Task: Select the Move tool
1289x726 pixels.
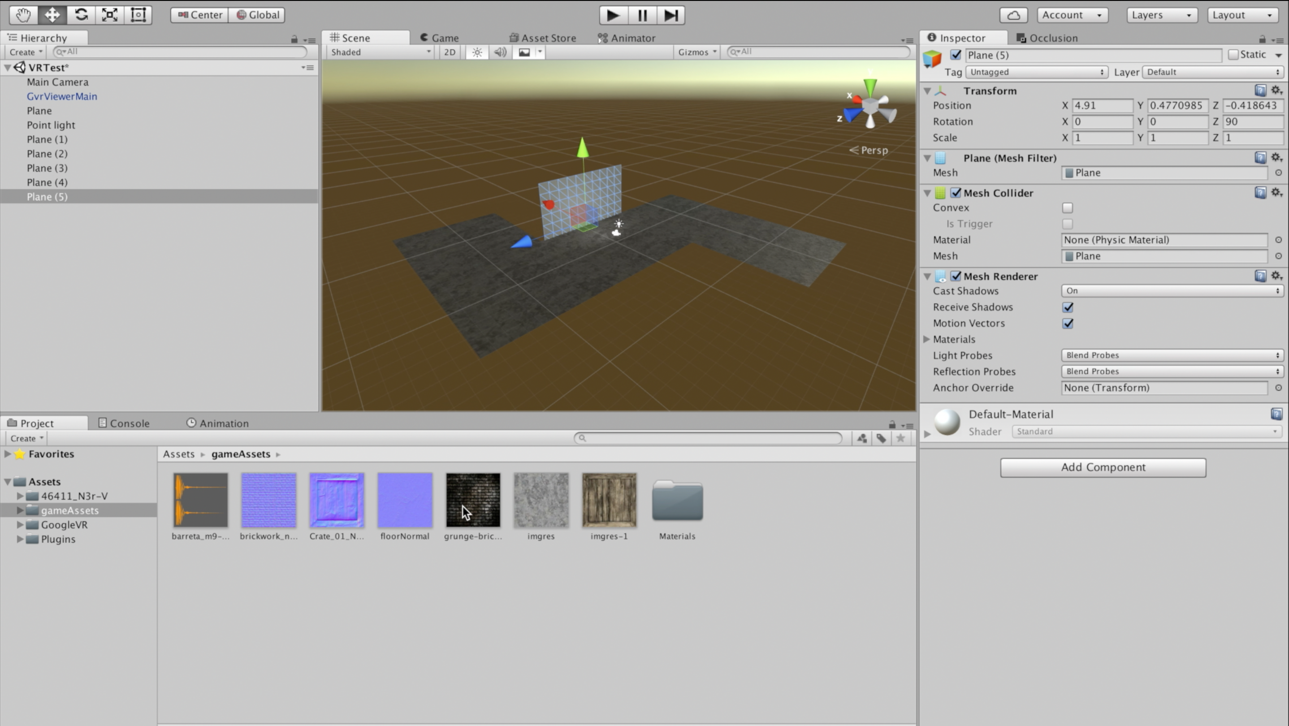Action: [52, 14]
